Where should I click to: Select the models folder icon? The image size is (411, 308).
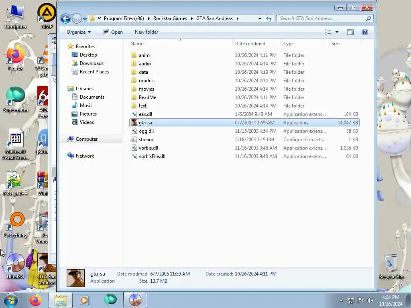coord(134,80)
